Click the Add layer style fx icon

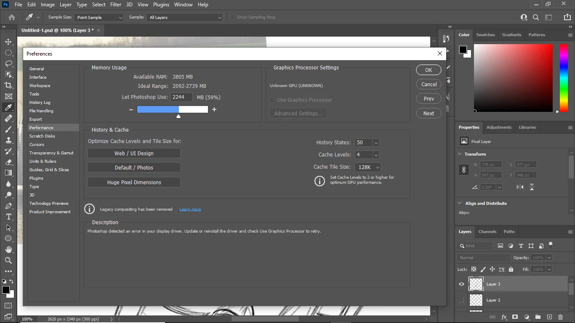pyautogui.click(x=504, y=317)
